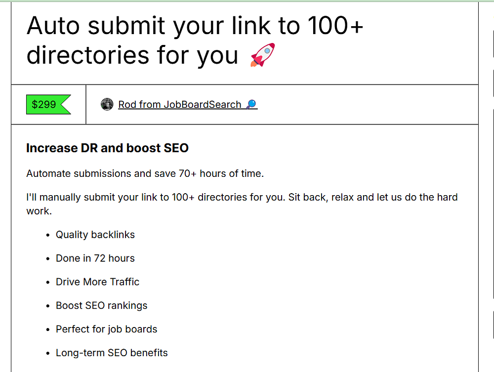This screenshot has height=372, width=494.
Task: Click the bullet dot beside 'Perfect for job boards'
Action: click(47, 330)
